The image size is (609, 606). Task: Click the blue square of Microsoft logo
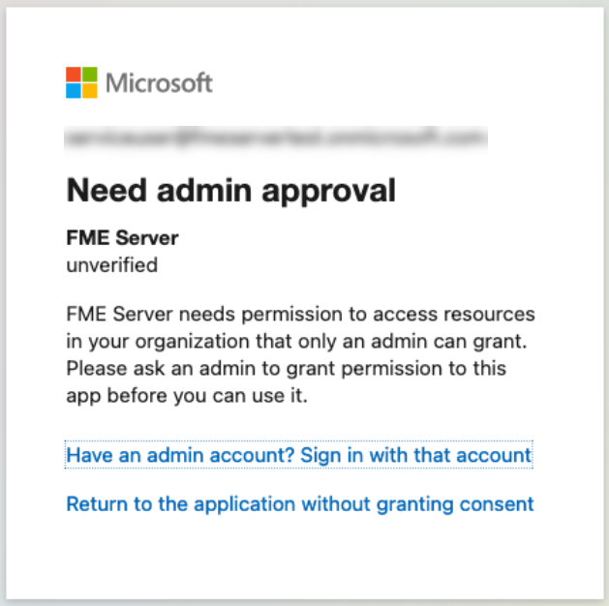74,90
